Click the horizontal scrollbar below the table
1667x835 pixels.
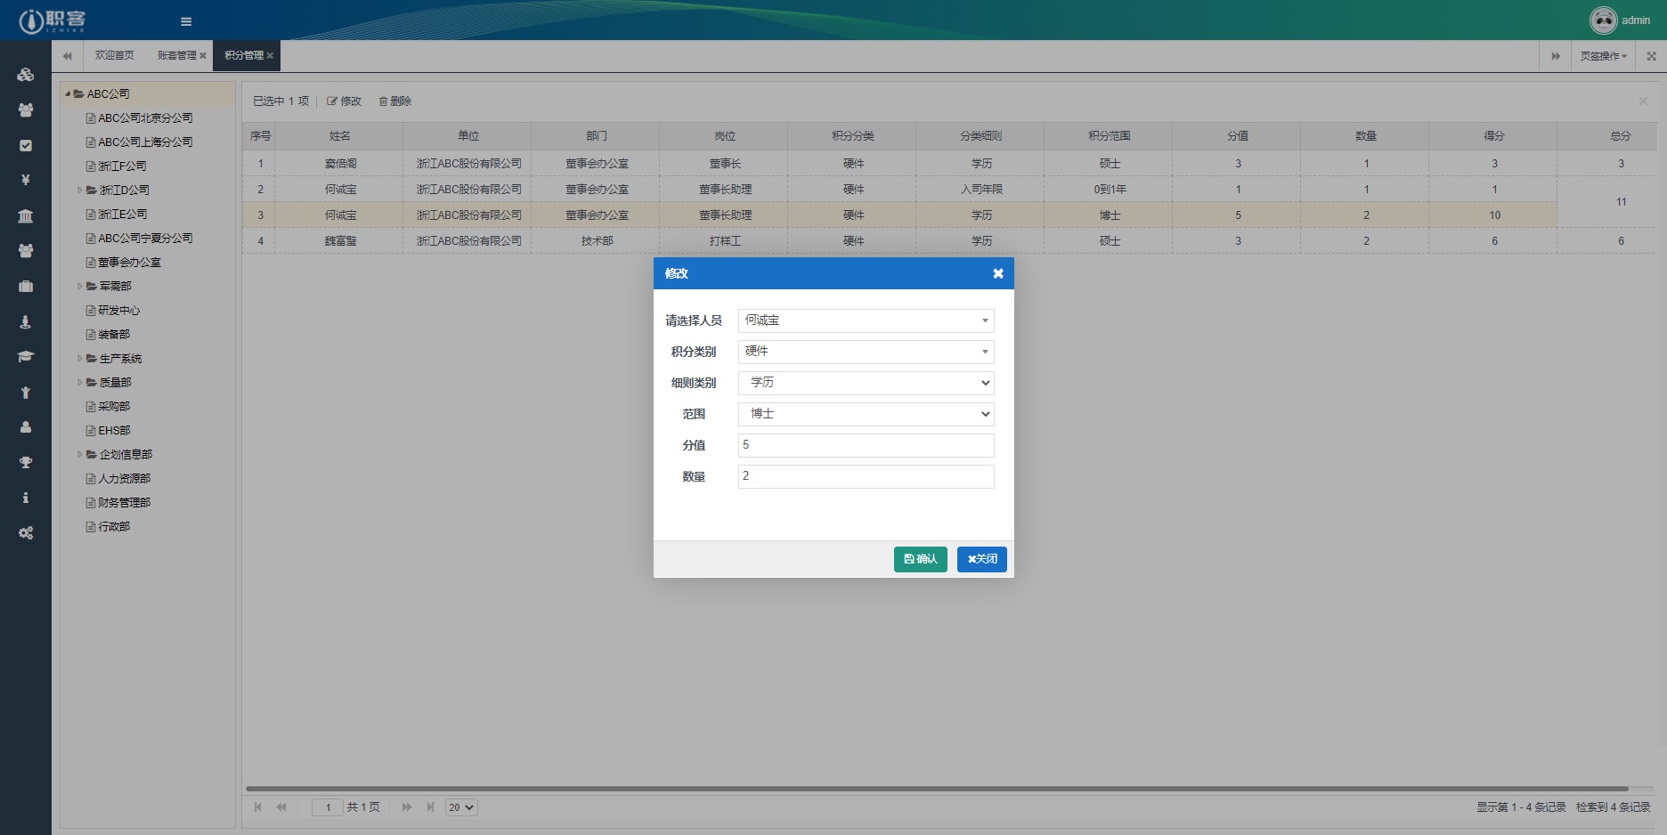click(937, 789)
